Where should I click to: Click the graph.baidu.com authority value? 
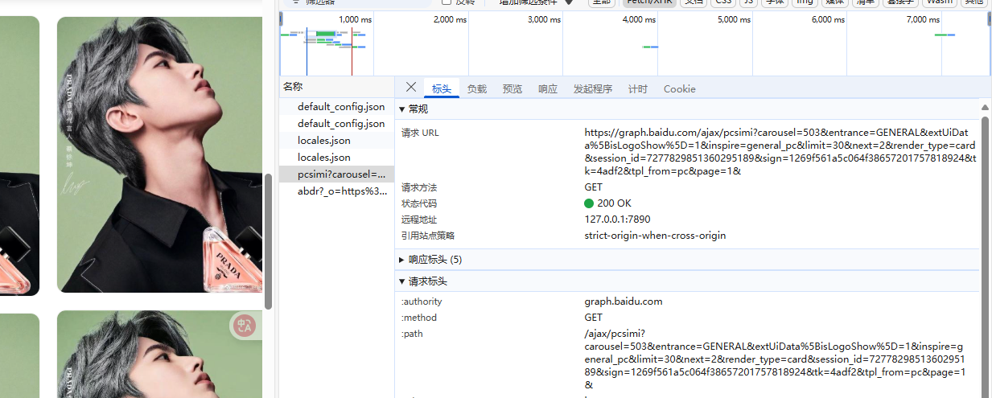click(x=624, y=302)
